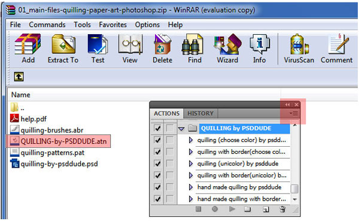
Task: Create new action icon in Actions panel
Action: (266, 209)
